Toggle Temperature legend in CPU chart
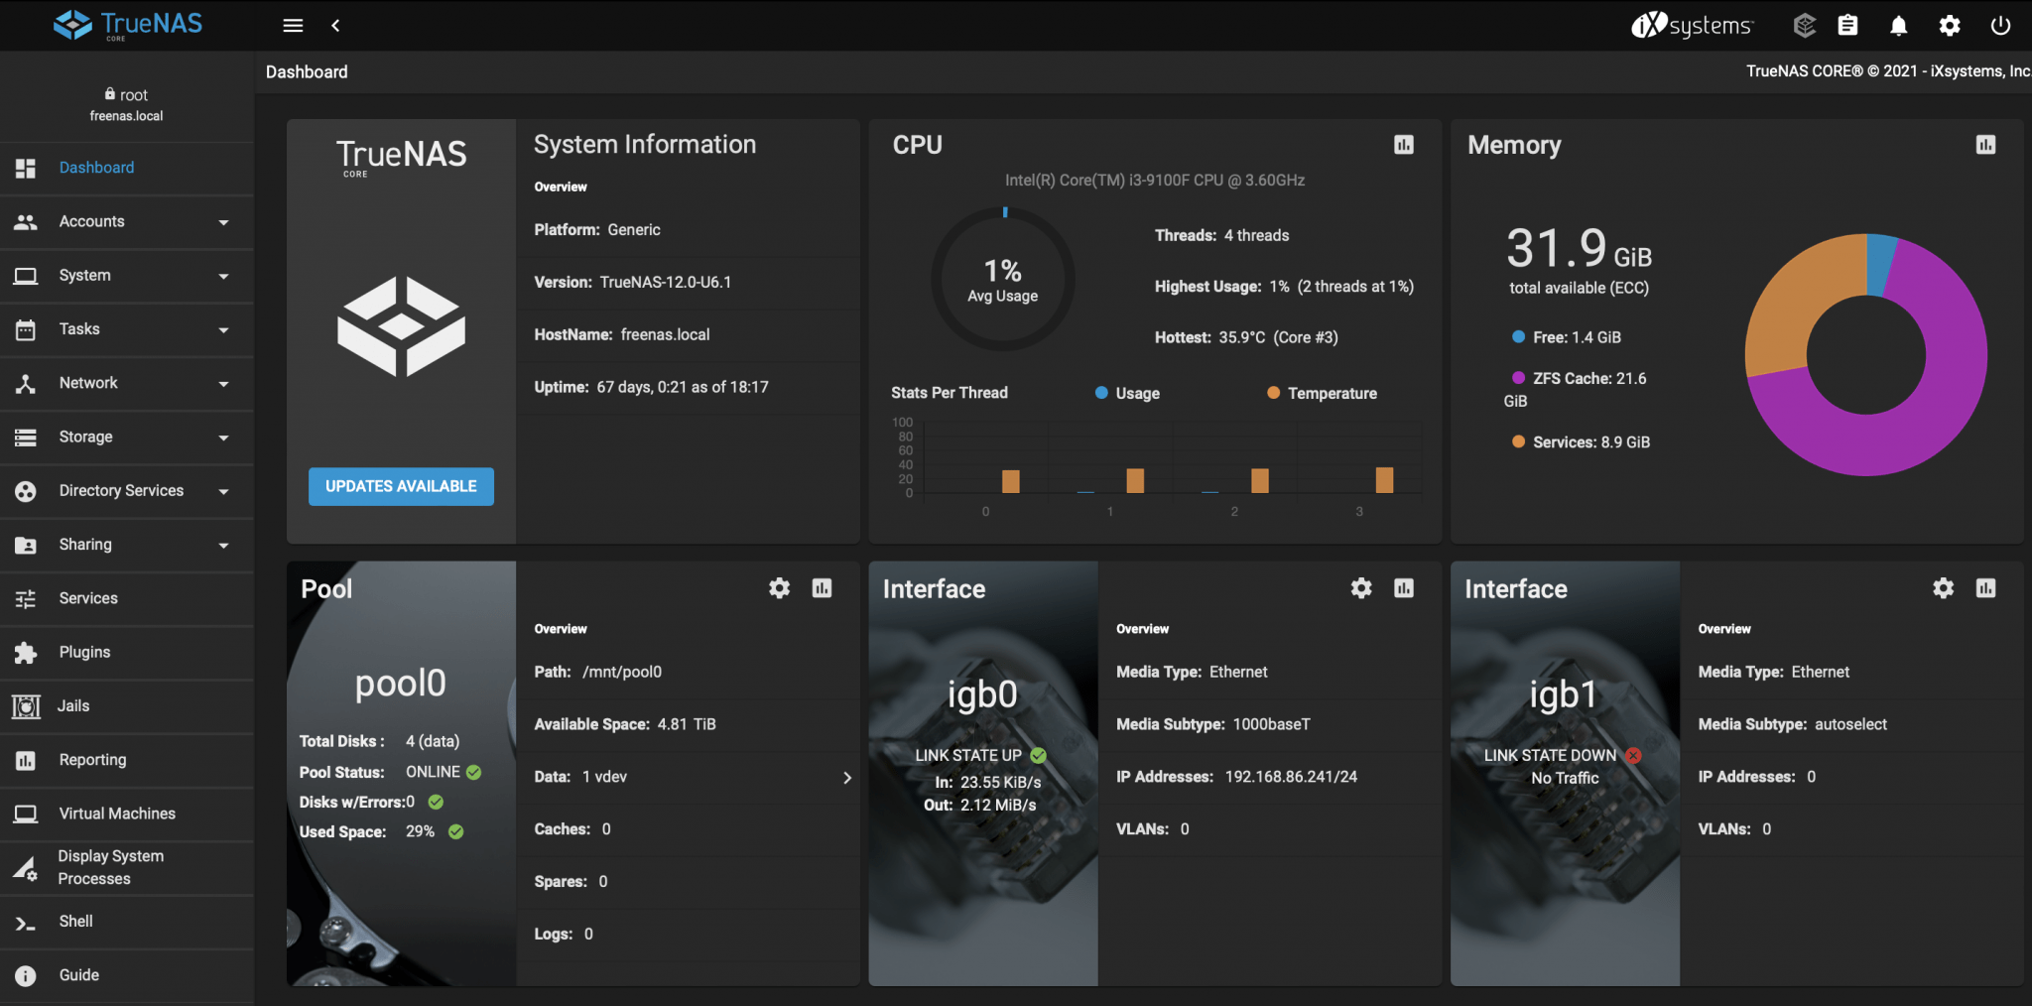The width and height of the screenshot is (2032, 1006). pyautogui.click(x=1322, y=393)
